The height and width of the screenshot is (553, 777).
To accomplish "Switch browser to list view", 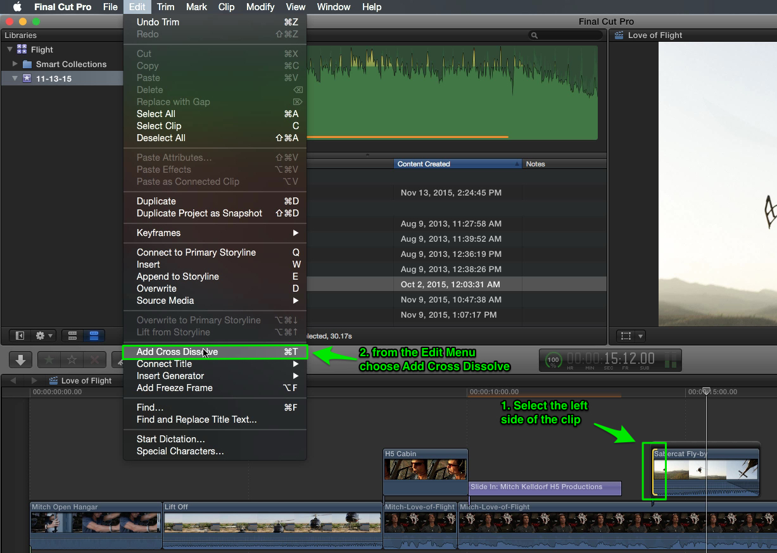I will tap(94, 335).
